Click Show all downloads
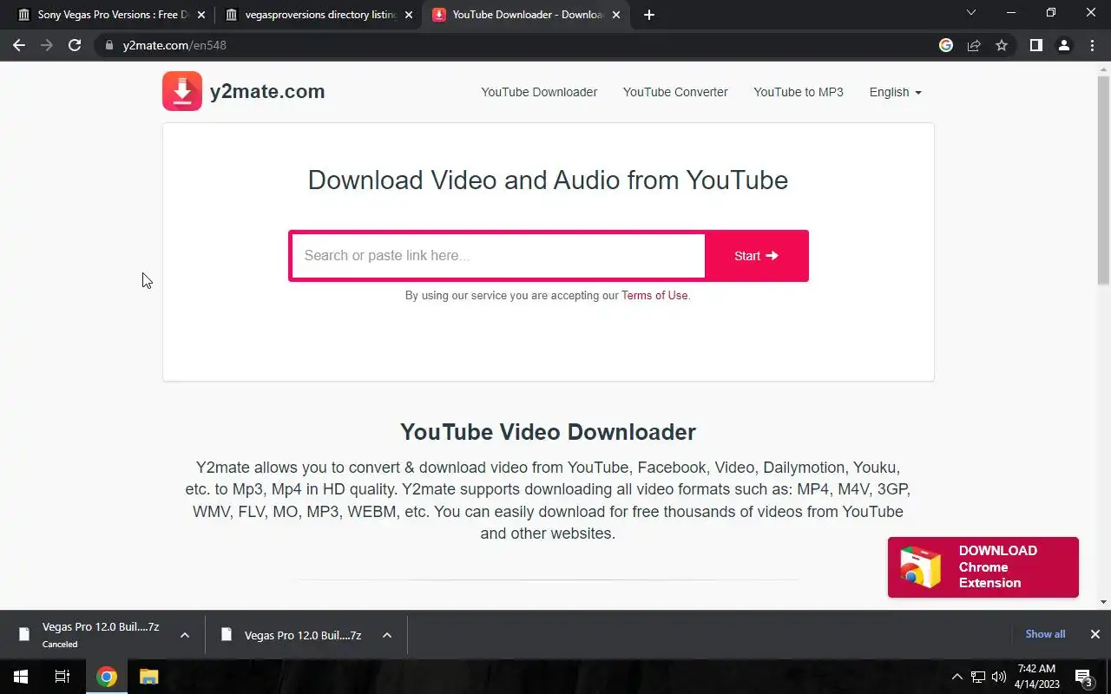Viewport: 1111px width, 694px height. (1045, 634)
